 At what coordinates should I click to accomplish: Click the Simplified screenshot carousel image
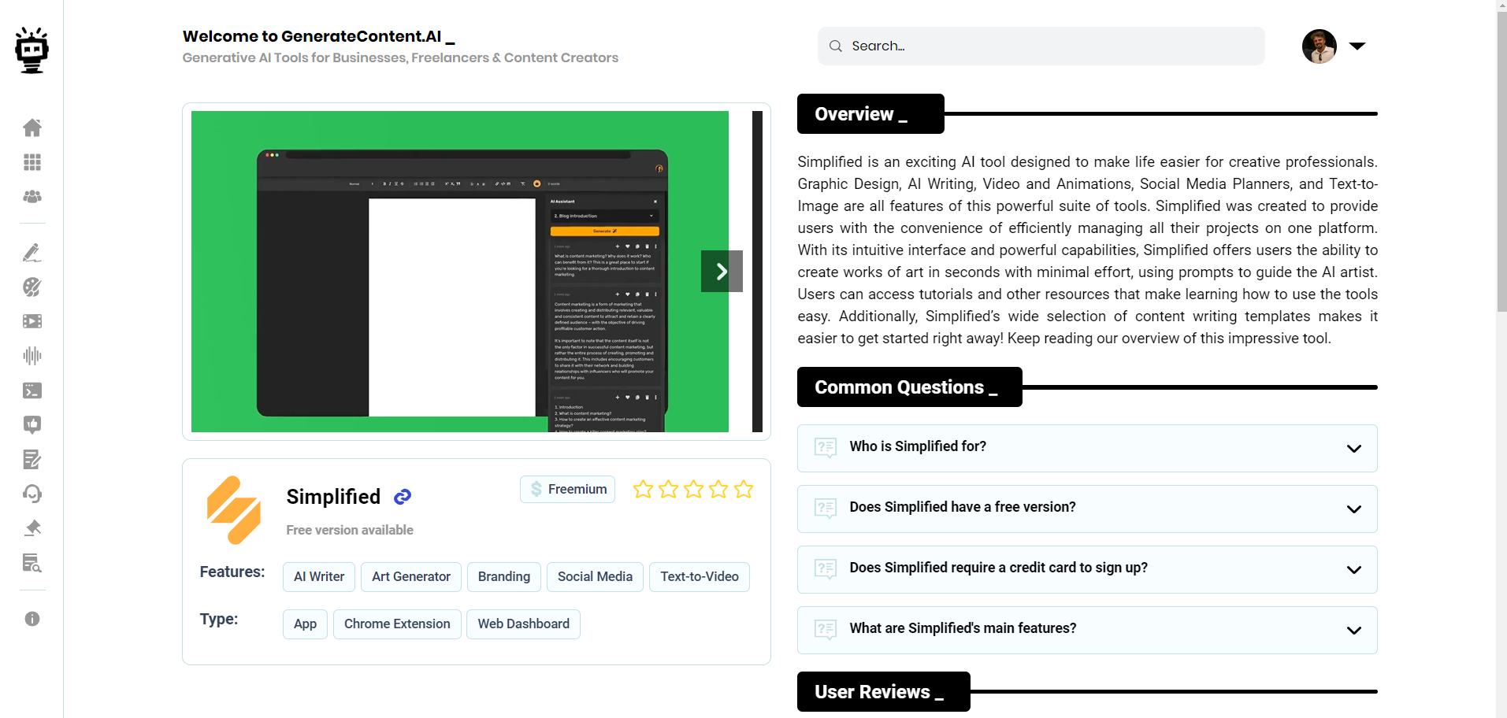460,272
